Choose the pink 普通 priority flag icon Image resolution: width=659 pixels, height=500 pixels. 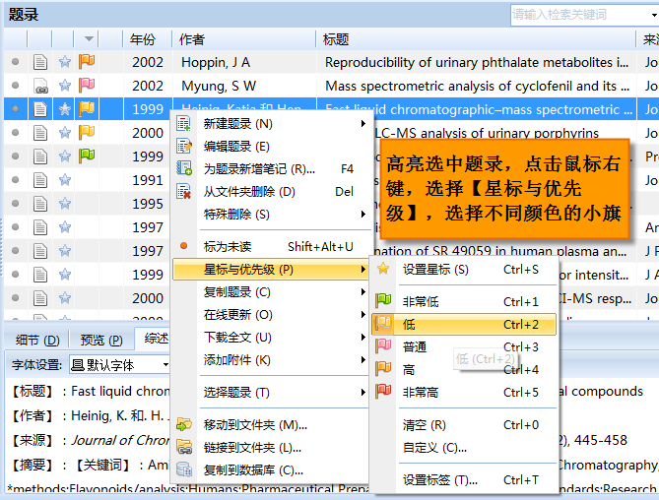[383, 345]
